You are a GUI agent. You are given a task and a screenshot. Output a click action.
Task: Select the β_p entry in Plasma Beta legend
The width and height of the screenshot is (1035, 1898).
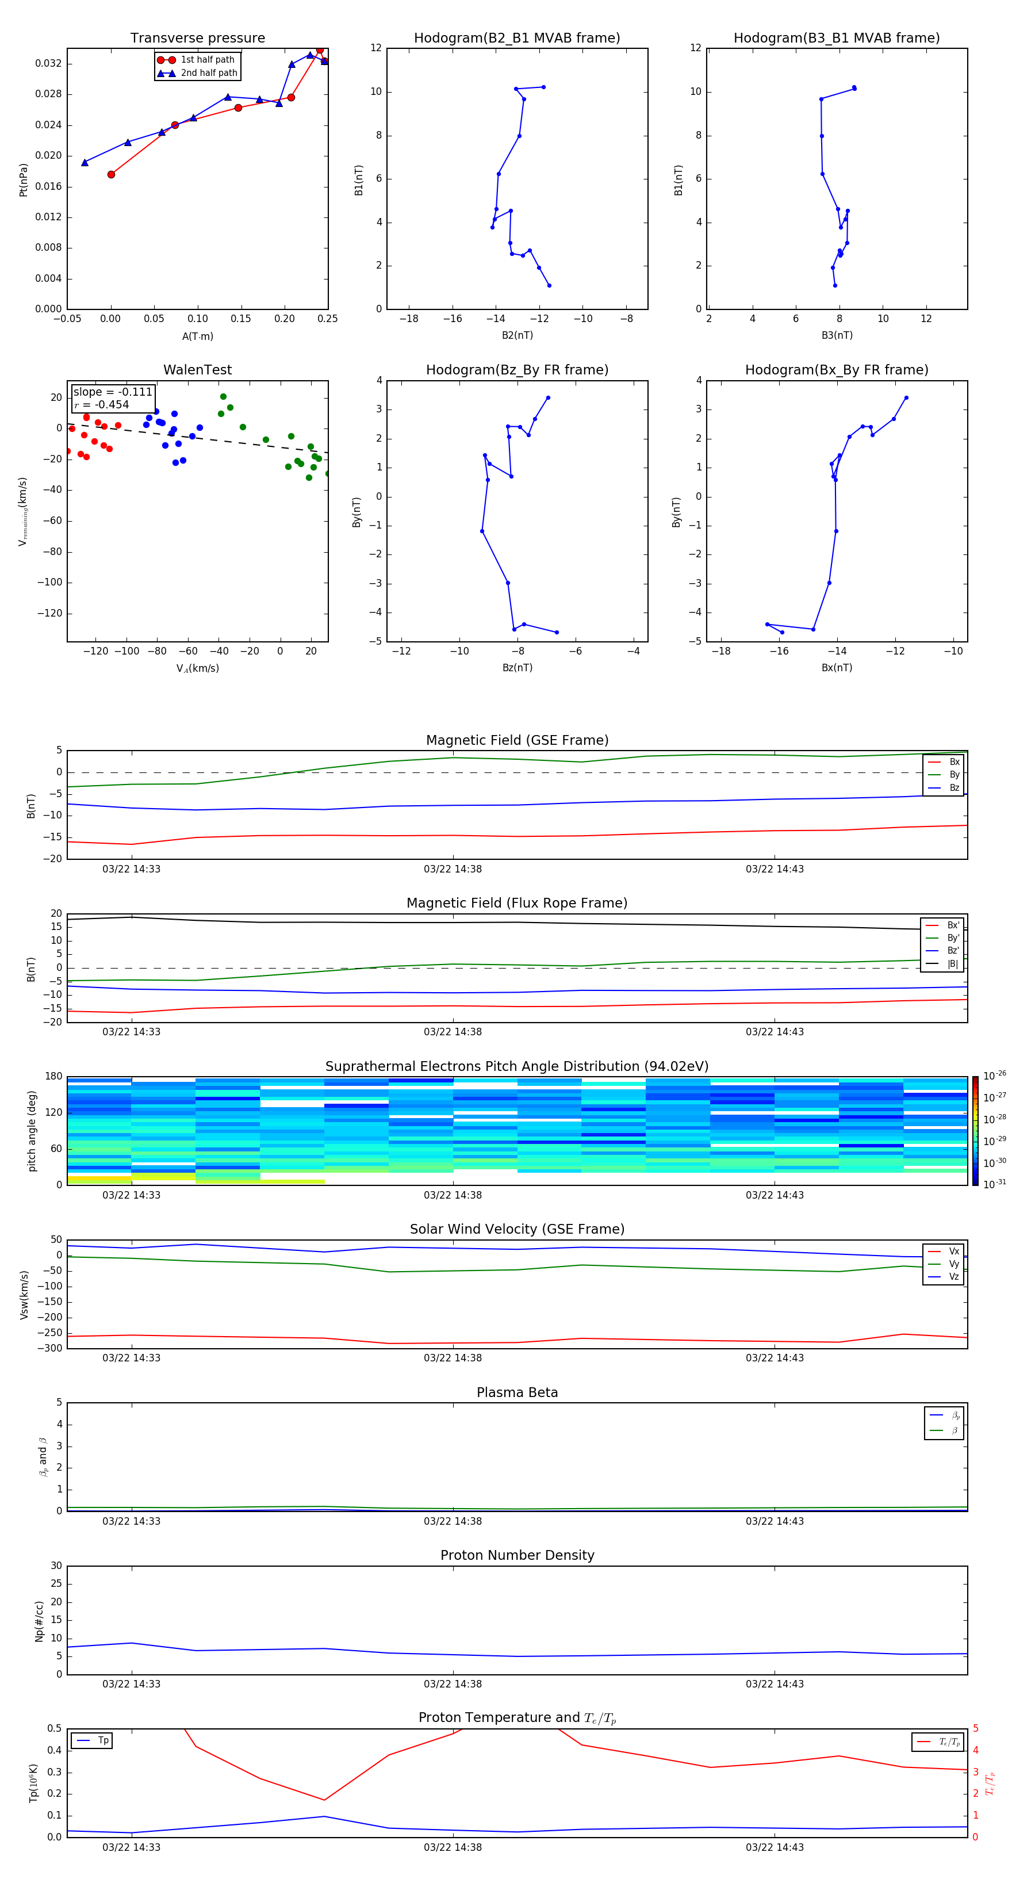[944, 1415]
